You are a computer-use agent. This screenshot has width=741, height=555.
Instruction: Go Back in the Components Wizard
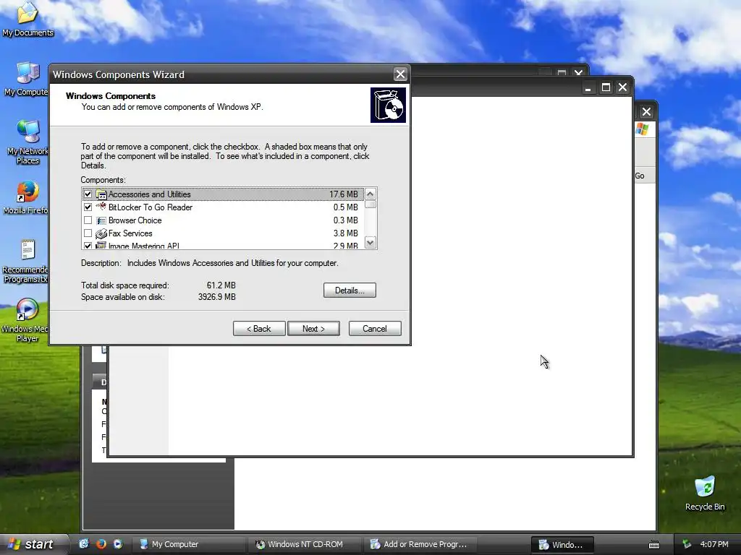(x=259, y=329)
